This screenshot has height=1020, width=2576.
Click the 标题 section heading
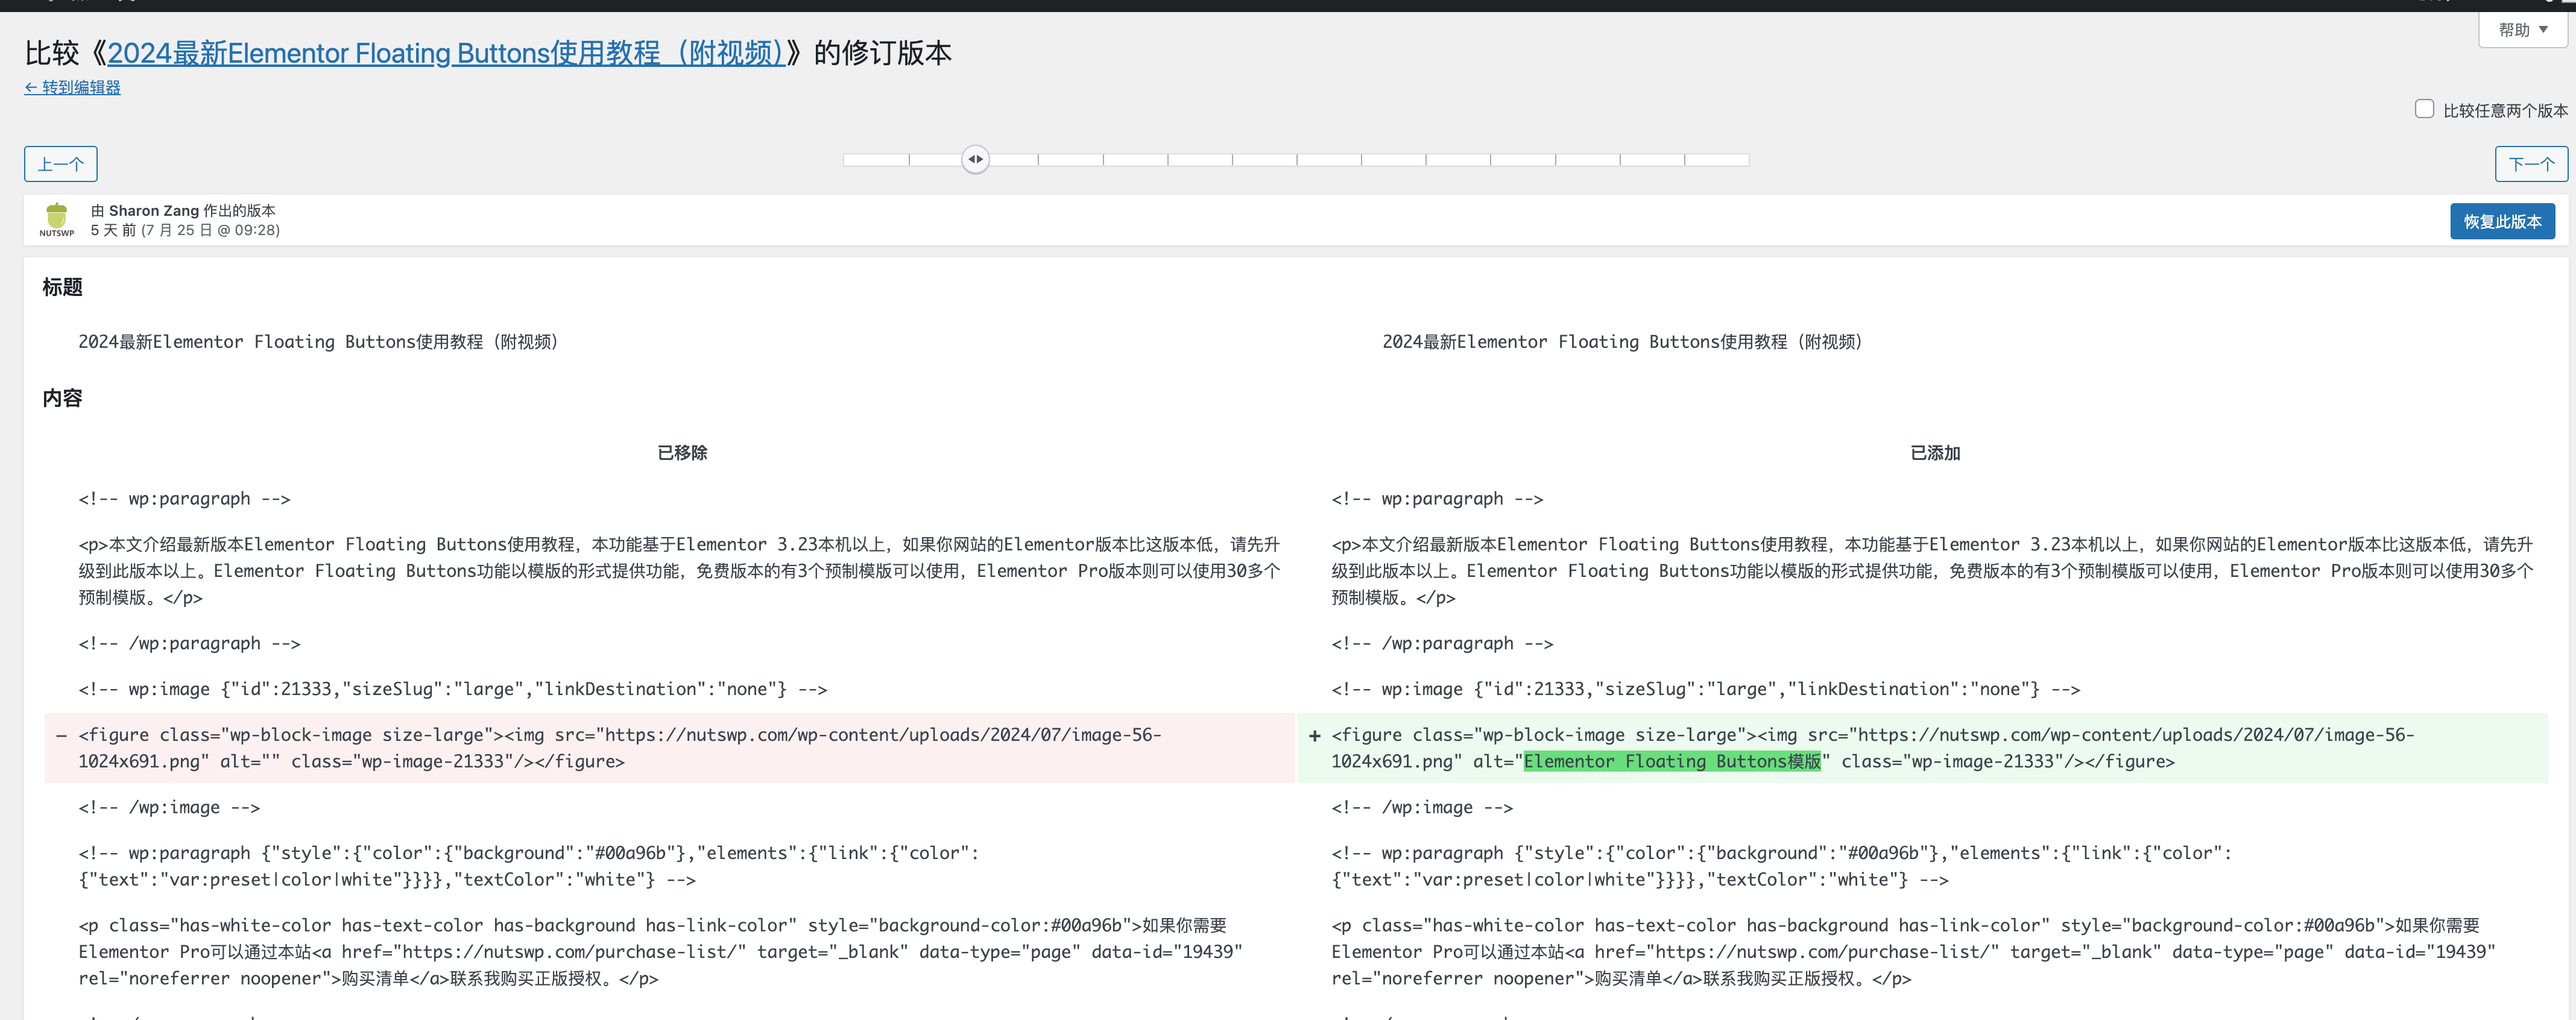(62, 288)
